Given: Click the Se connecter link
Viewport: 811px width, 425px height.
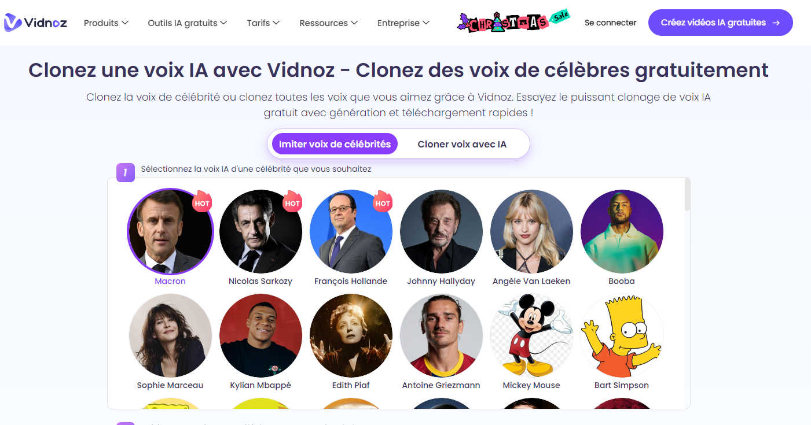Looking at the screenshot, I should click(x=610, y=23).
